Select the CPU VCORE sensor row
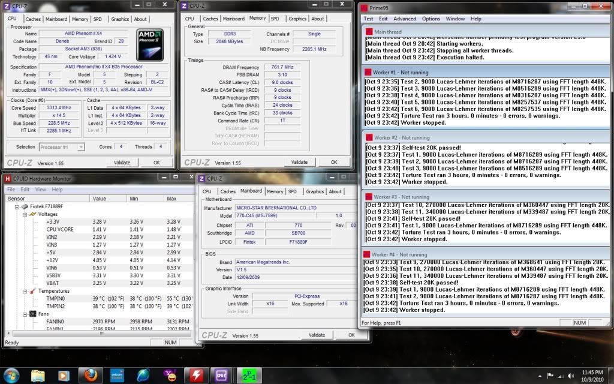This screenshot has width=614, height=384. (x=59, y=229)
